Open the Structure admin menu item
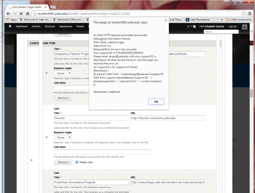The width and height of the screenshot is (255, 193). tap(50, 26)
